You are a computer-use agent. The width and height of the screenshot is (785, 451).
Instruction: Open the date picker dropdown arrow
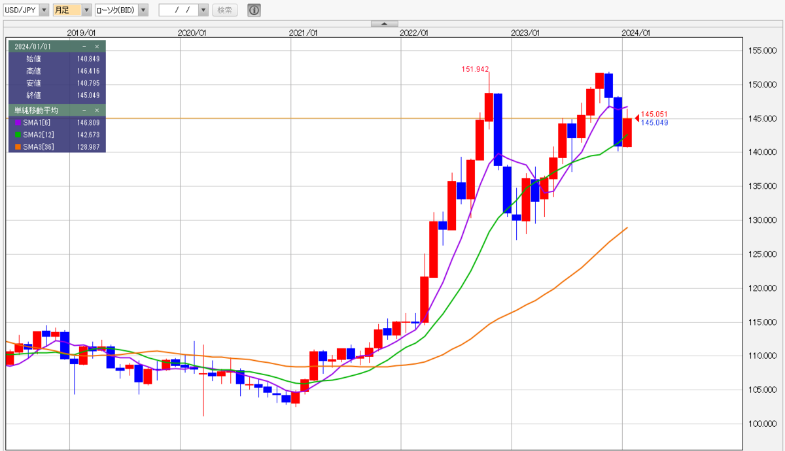203,10
